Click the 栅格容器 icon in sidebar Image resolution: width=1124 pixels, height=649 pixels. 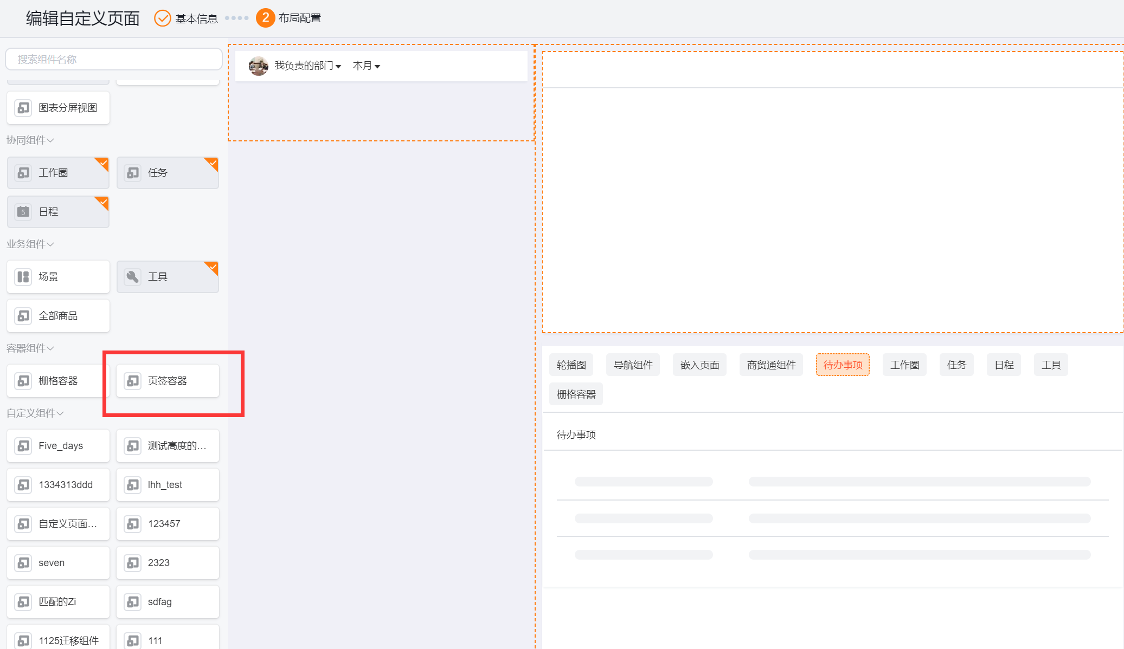(x=23, y=381)
